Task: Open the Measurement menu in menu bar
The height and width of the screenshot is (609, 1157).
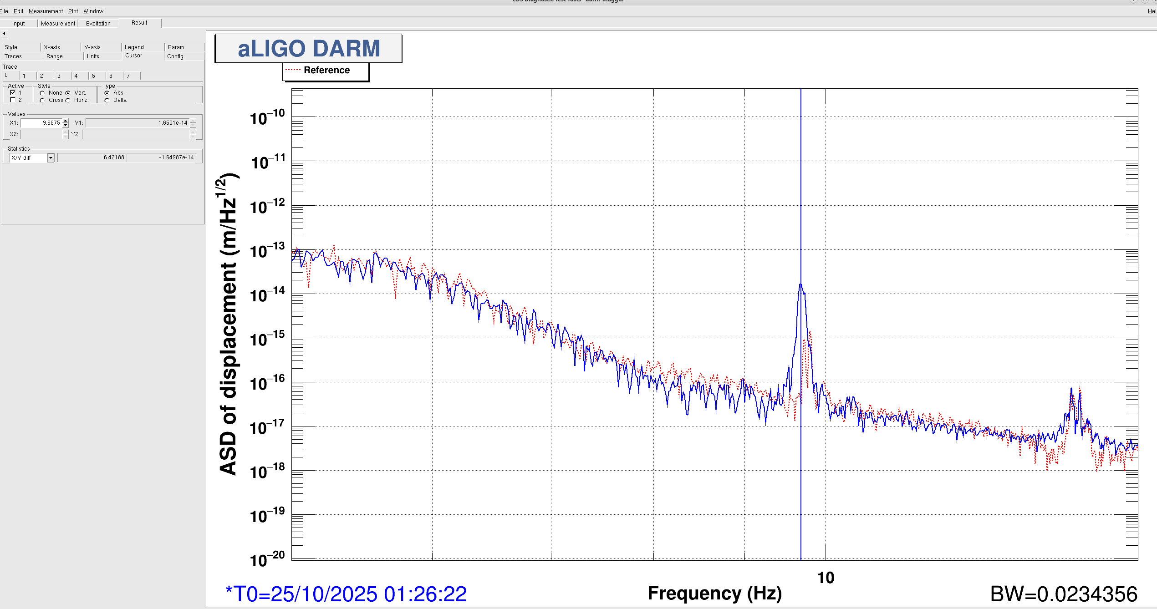Action: tap(46, 11)
